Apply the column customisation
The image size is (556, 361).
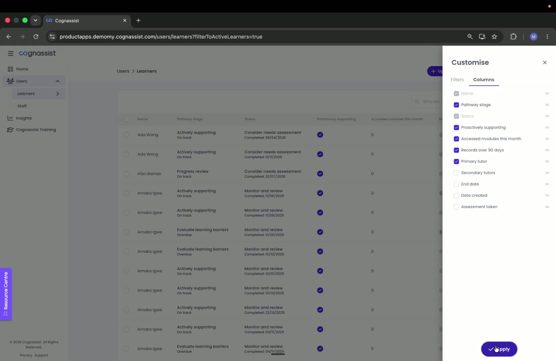point(499,349)
